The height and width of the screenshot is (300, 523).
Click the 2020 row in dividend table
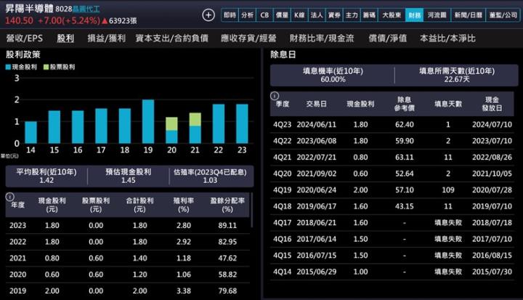[x=128, y=275]
